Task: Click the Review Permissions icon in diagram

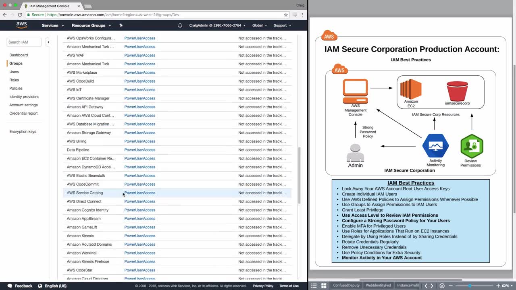Action: (x=472, y=146)
